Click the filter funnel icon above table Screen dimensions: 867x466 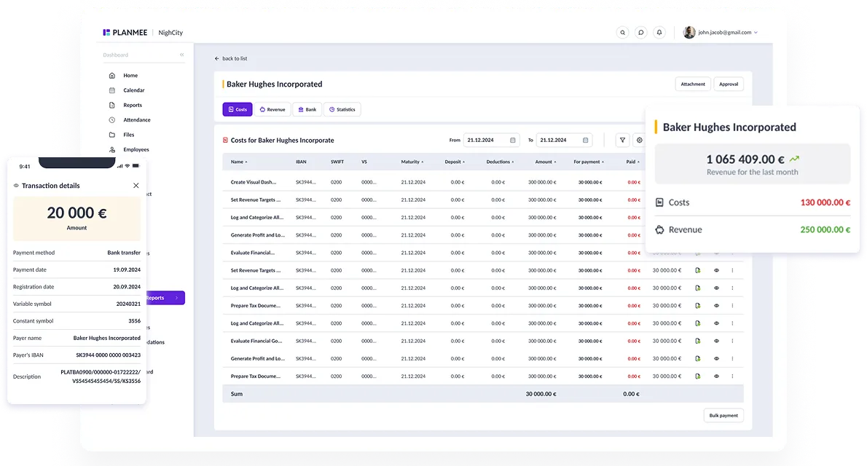pos(623,141)
